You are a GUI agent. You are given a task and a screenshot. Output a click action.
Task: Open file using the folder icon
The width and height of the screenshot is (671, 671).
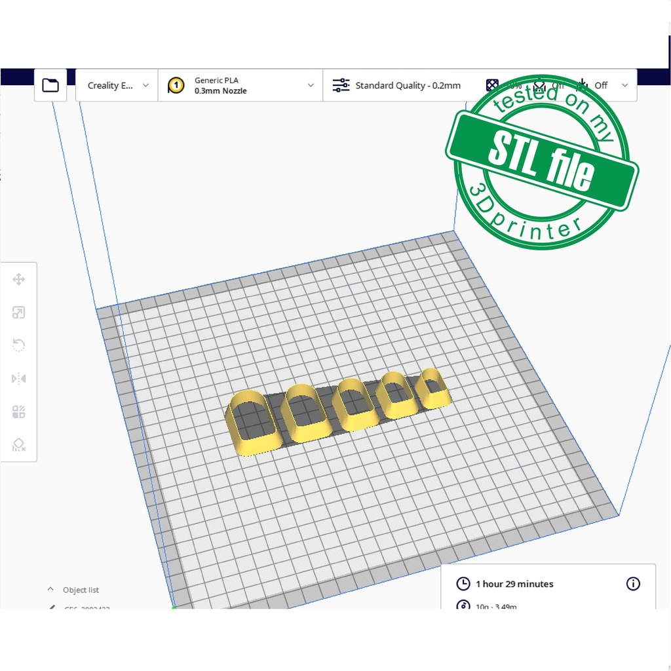click(50, 85)
